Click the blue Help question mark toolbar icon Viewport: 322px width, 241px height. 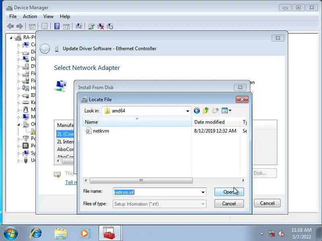click(x=57, y=26)
